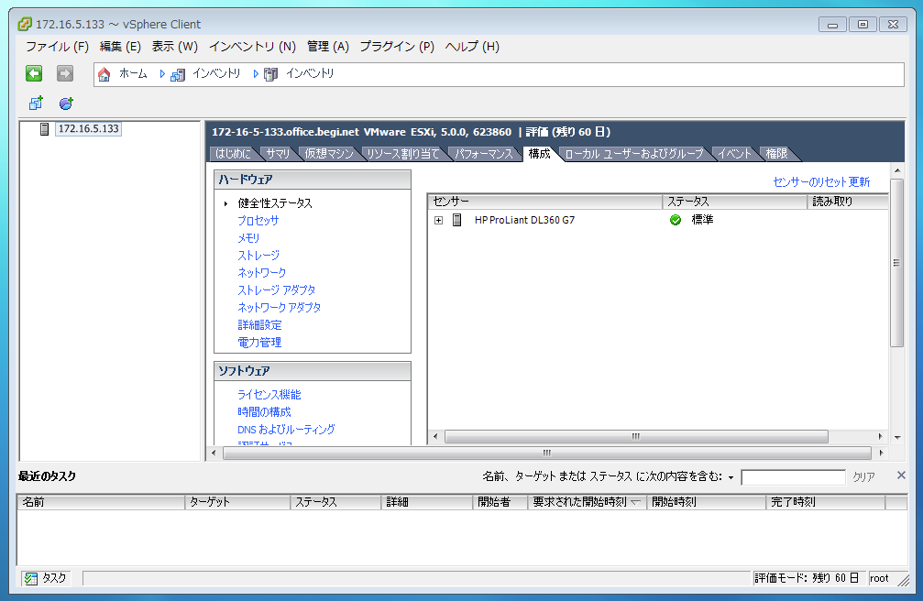
Task: Switch to the 仮想マシン tab
Action: click(x=329, y=154)
